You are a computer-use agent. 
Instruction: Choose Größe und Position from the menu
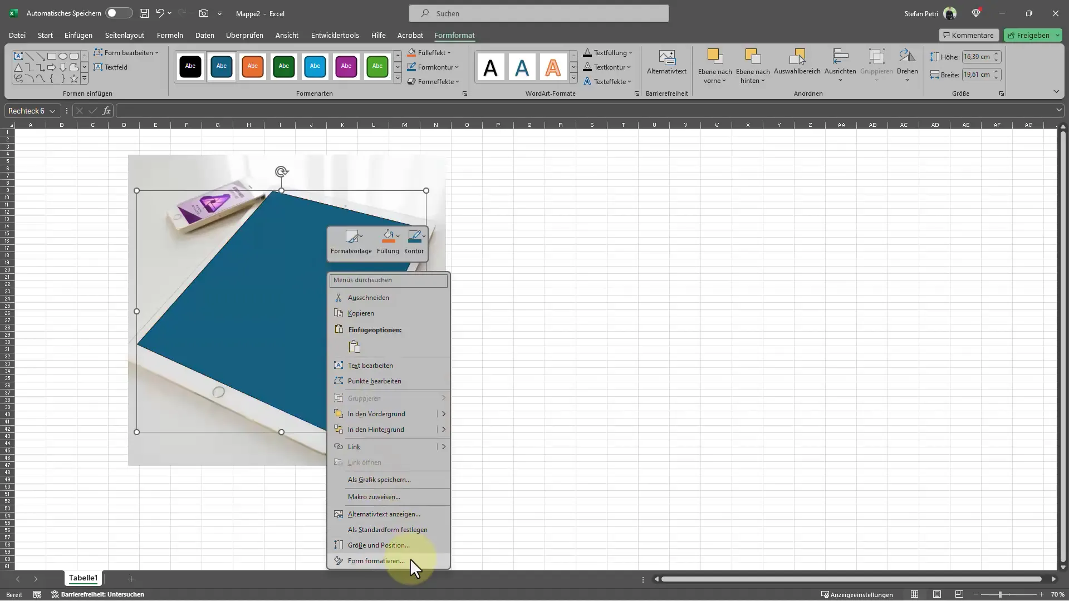click(389, 545)
